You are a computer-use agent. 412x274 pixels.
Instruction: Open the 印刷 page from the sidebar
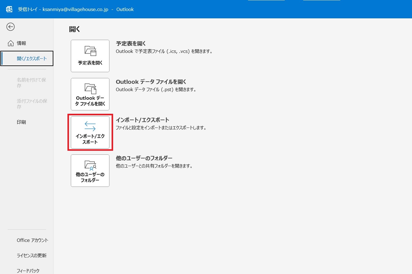click(21, 122)
